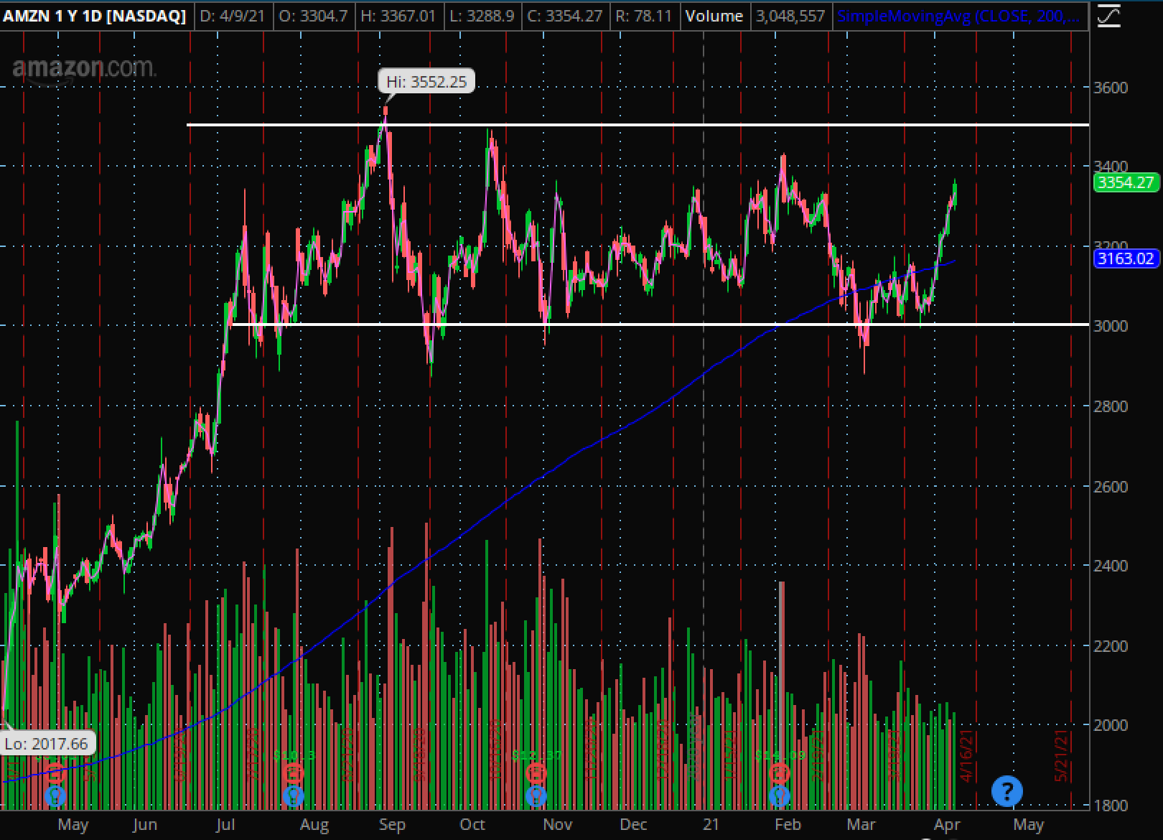Image resolution: width=1163 pixels, height=840 pixels.
Task: Click the blue 3163.02 moving average tag
Action: click(1126, 258)
